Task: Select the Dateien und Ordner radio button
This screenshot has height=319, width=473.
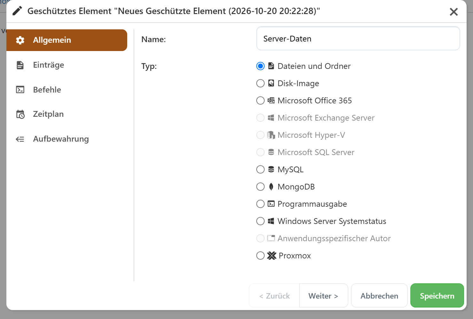Action: (x=260, y=66)
